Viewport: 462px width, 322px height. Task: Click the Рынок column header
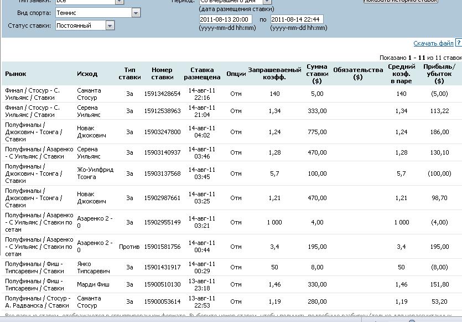15,74
